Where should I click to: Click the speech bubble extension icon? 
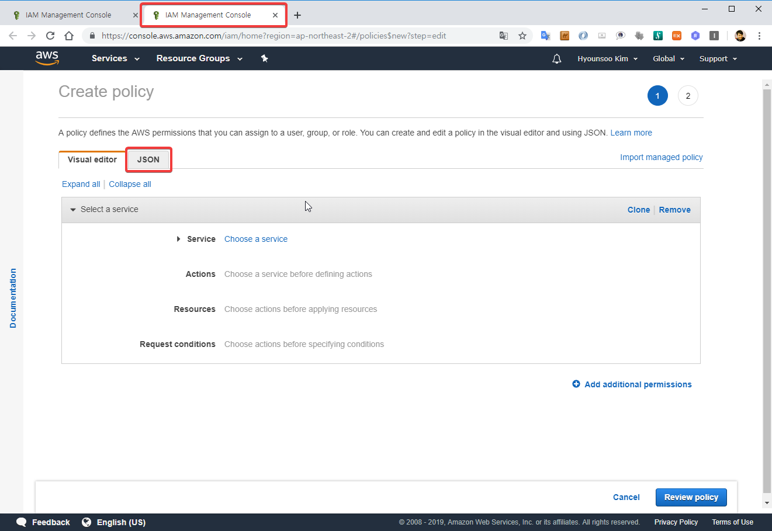pos(621,36)
